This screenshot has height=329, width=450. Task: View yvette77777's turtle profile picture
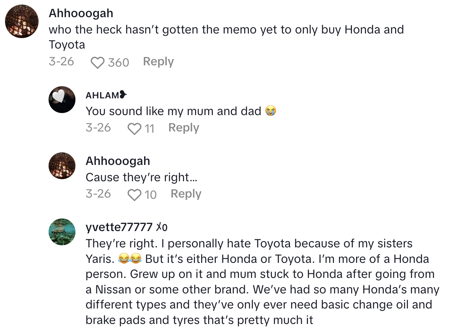point(62,231)
